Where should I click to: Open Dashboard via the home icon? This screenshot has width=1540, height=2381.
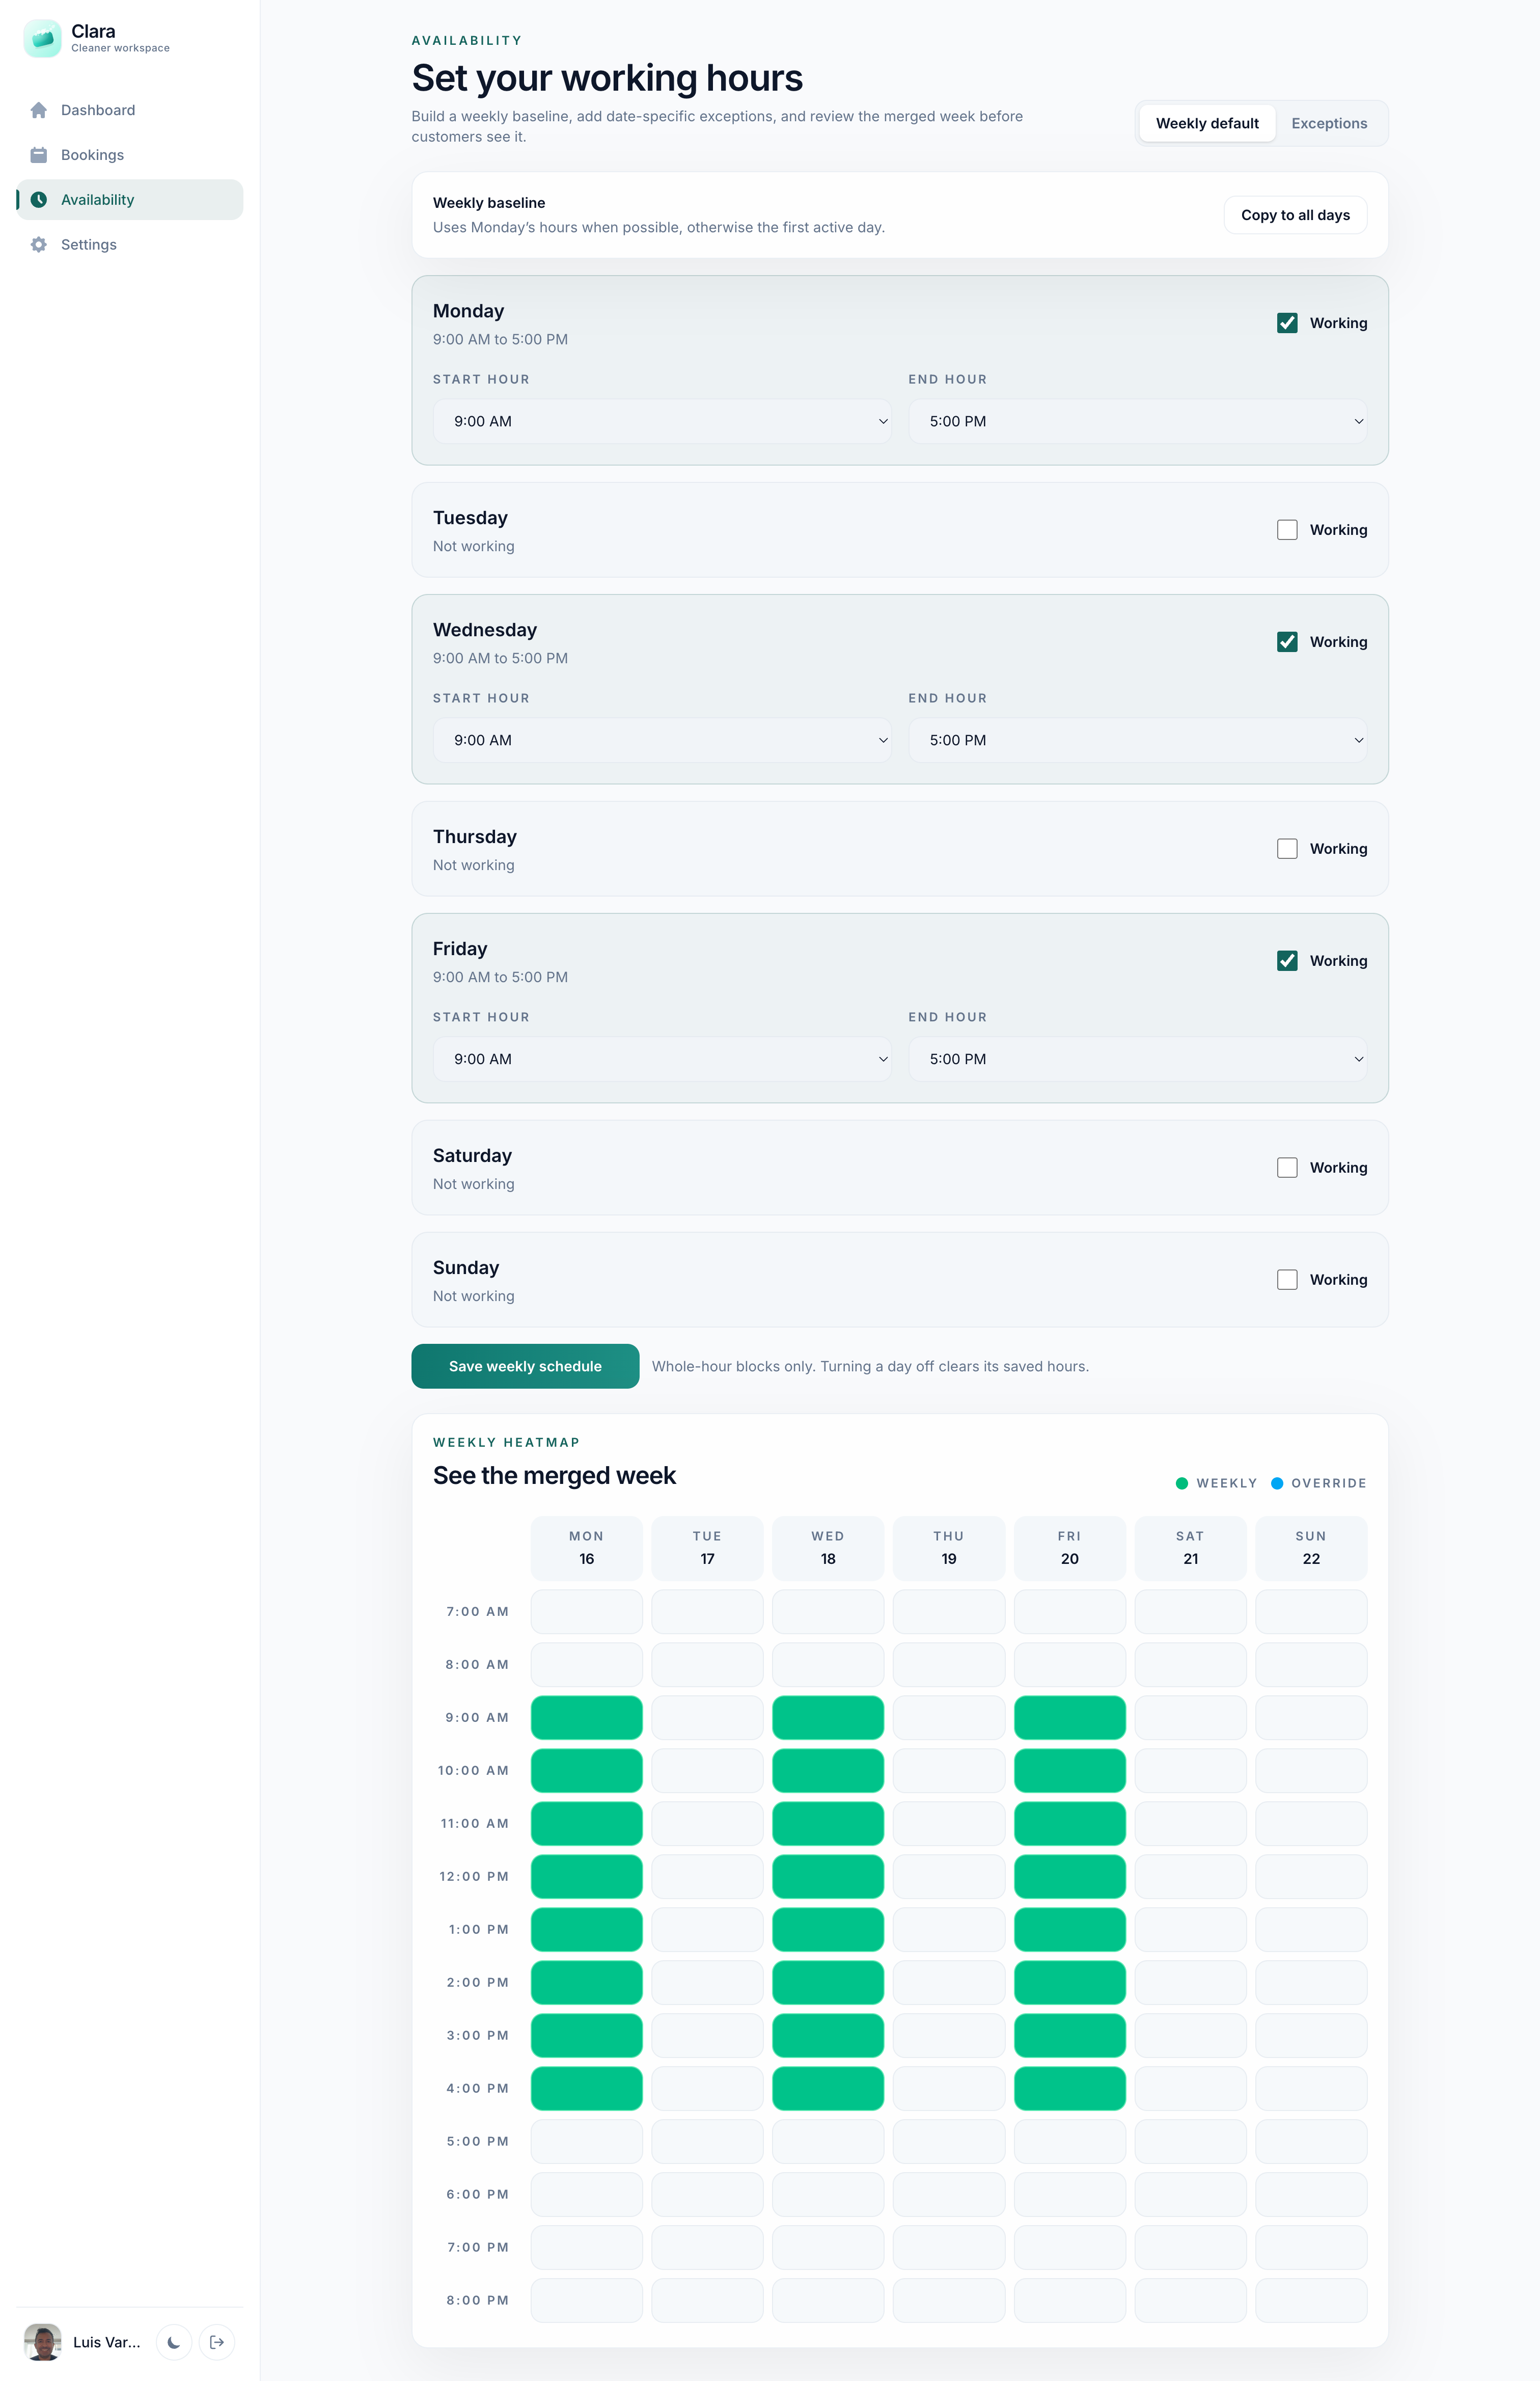[39, 110]
